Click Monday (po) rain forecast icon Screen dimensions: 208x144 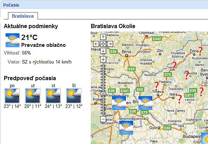pyautogui.click(x=12, y=96)
